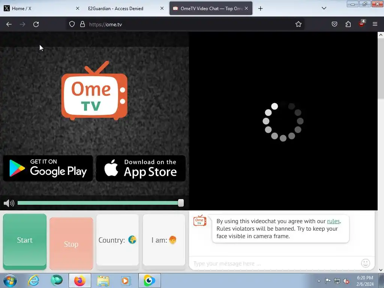The height and width of the screenshot is (288, 384).
Task: Click the scrollbar down arrow
Action: [381, 270]
